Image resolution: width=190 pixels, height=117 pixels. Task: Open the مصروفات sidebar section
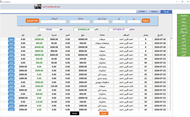point(183,32)
